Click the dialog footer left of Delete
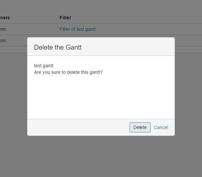This screenshot has height=177, width=202. [x=78, y=127]
